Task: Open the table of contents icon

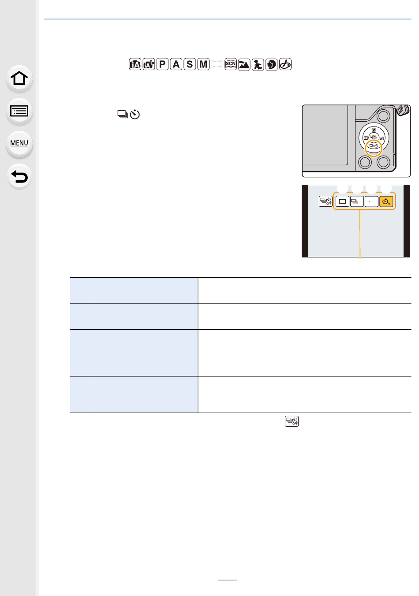Action: tap(19, 111)
